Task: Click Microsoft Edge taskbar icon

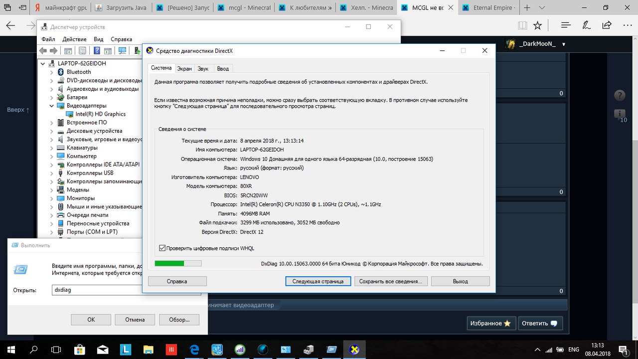Action: pos(194,350)
